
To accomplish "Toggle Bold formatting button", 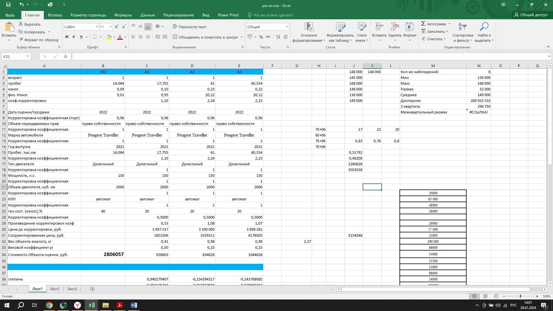I will pyautogui.click(x=67, y=37).
